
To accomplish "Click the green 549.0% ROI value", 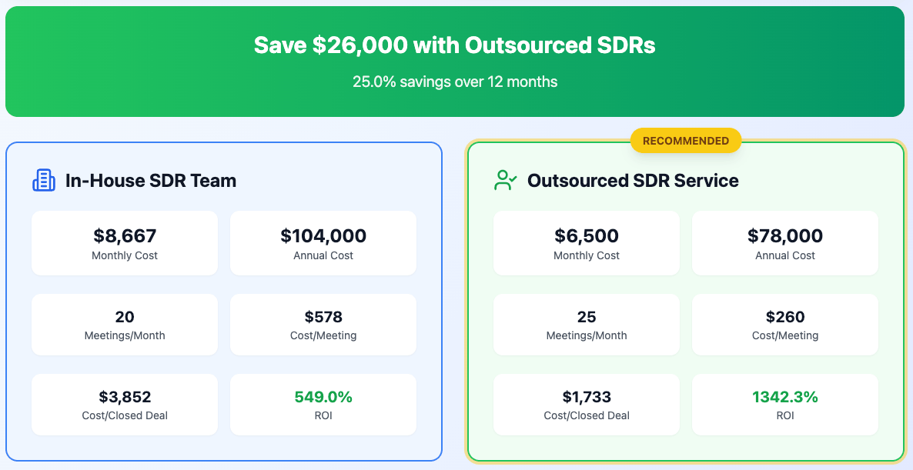I will click(x=323, y=397).
